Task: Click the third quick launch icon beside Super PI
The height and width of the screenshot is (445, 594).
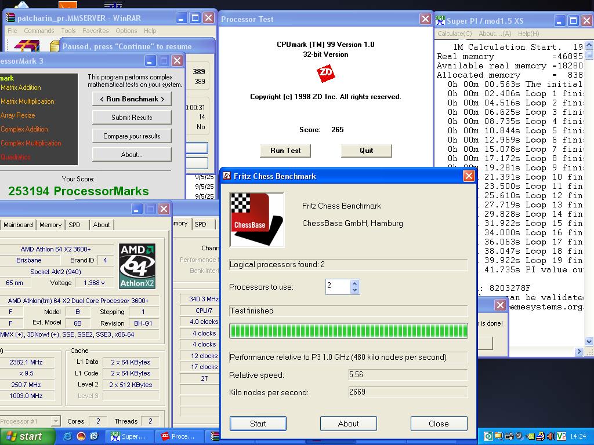Action: point(95,436)
